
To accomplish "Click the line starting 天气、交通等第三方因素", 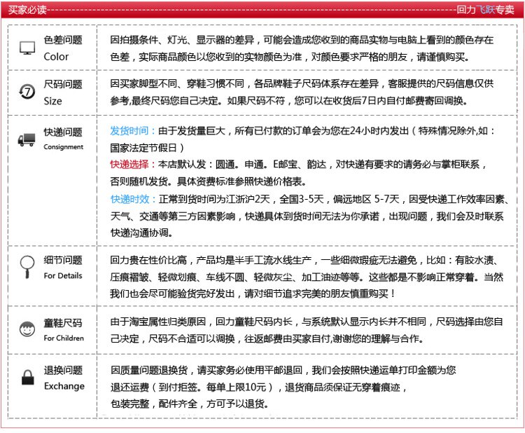I will (307, 216).
